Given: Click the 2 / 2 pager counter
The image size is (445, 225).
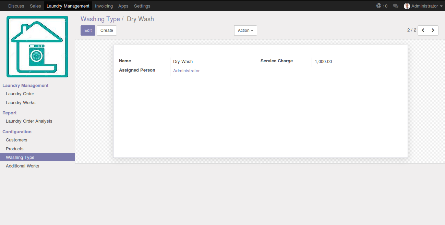Looking at the screenshot, I should (412, 30).
